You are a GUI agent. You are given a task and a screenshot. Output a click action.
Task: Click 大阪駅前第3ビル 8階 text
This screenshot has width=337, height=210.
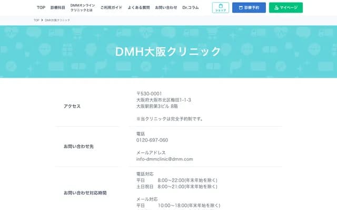(x=157, y=106)
